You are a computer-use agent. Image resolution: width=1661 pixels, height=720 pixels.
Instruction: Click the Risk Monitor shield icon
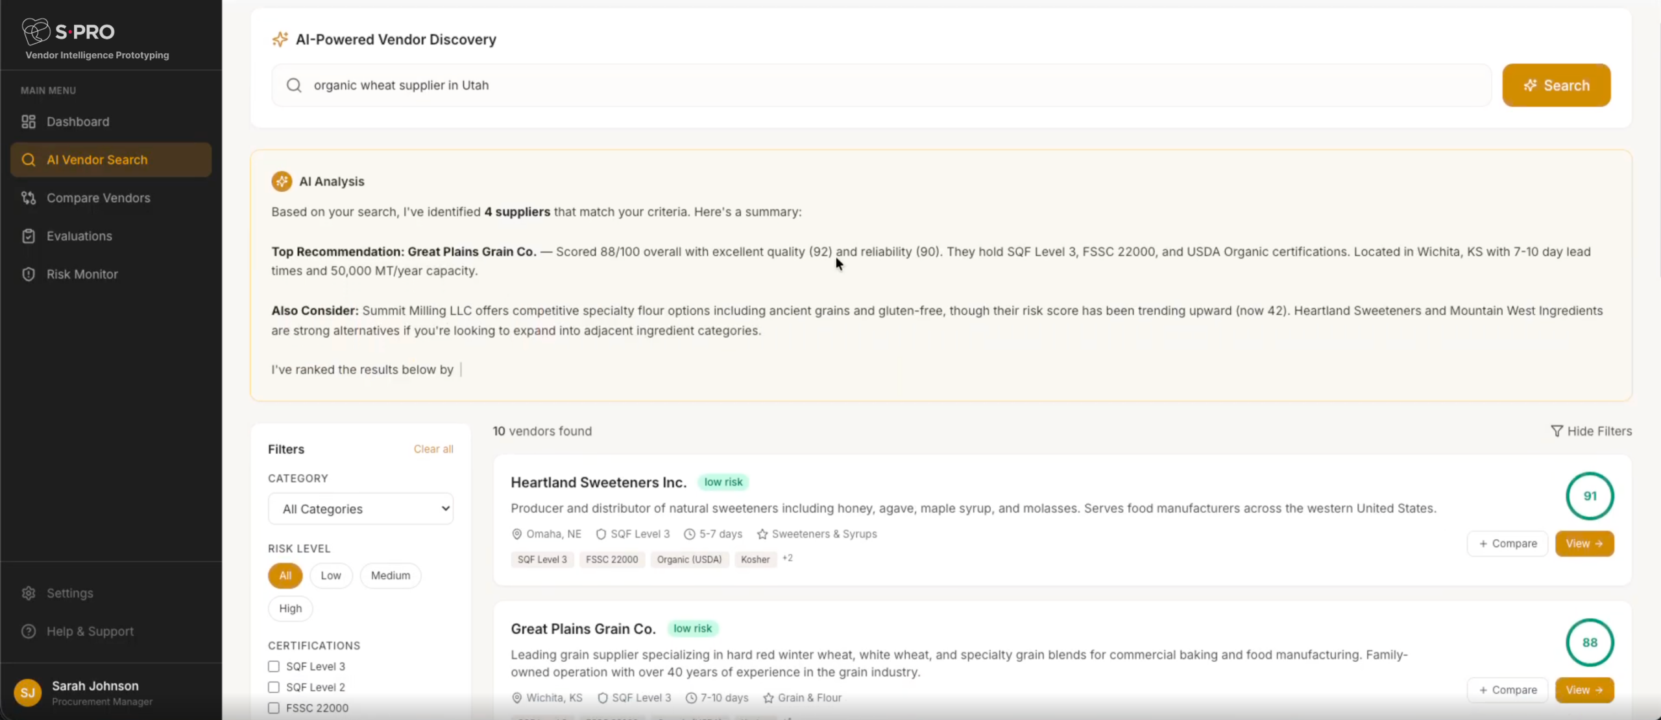29,274
